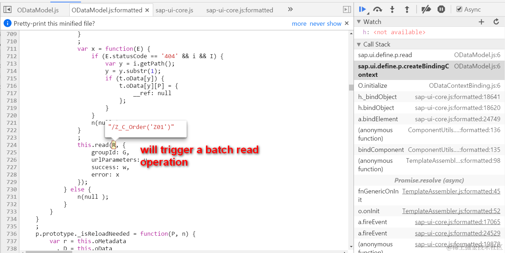Open TemplateAssembler.js:formatted:45 link
Viewport: 505px width, 253px height.
[451, 191]
